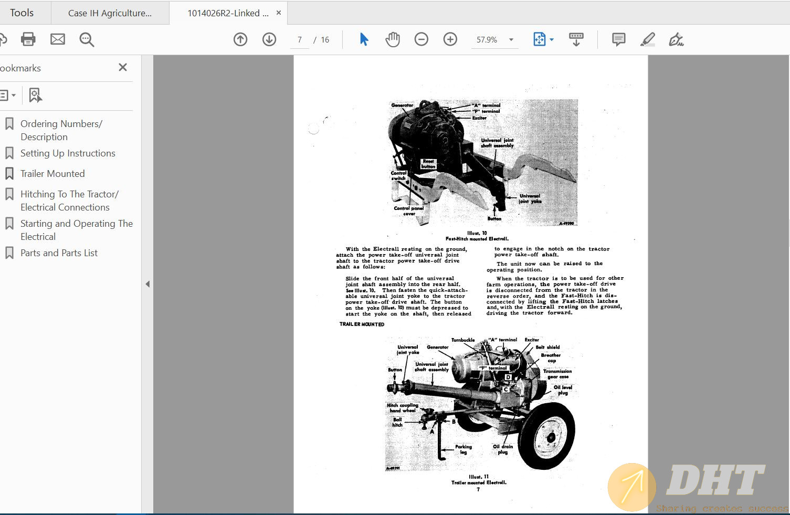Switch to the Tools tab

(x=22, y=13)
